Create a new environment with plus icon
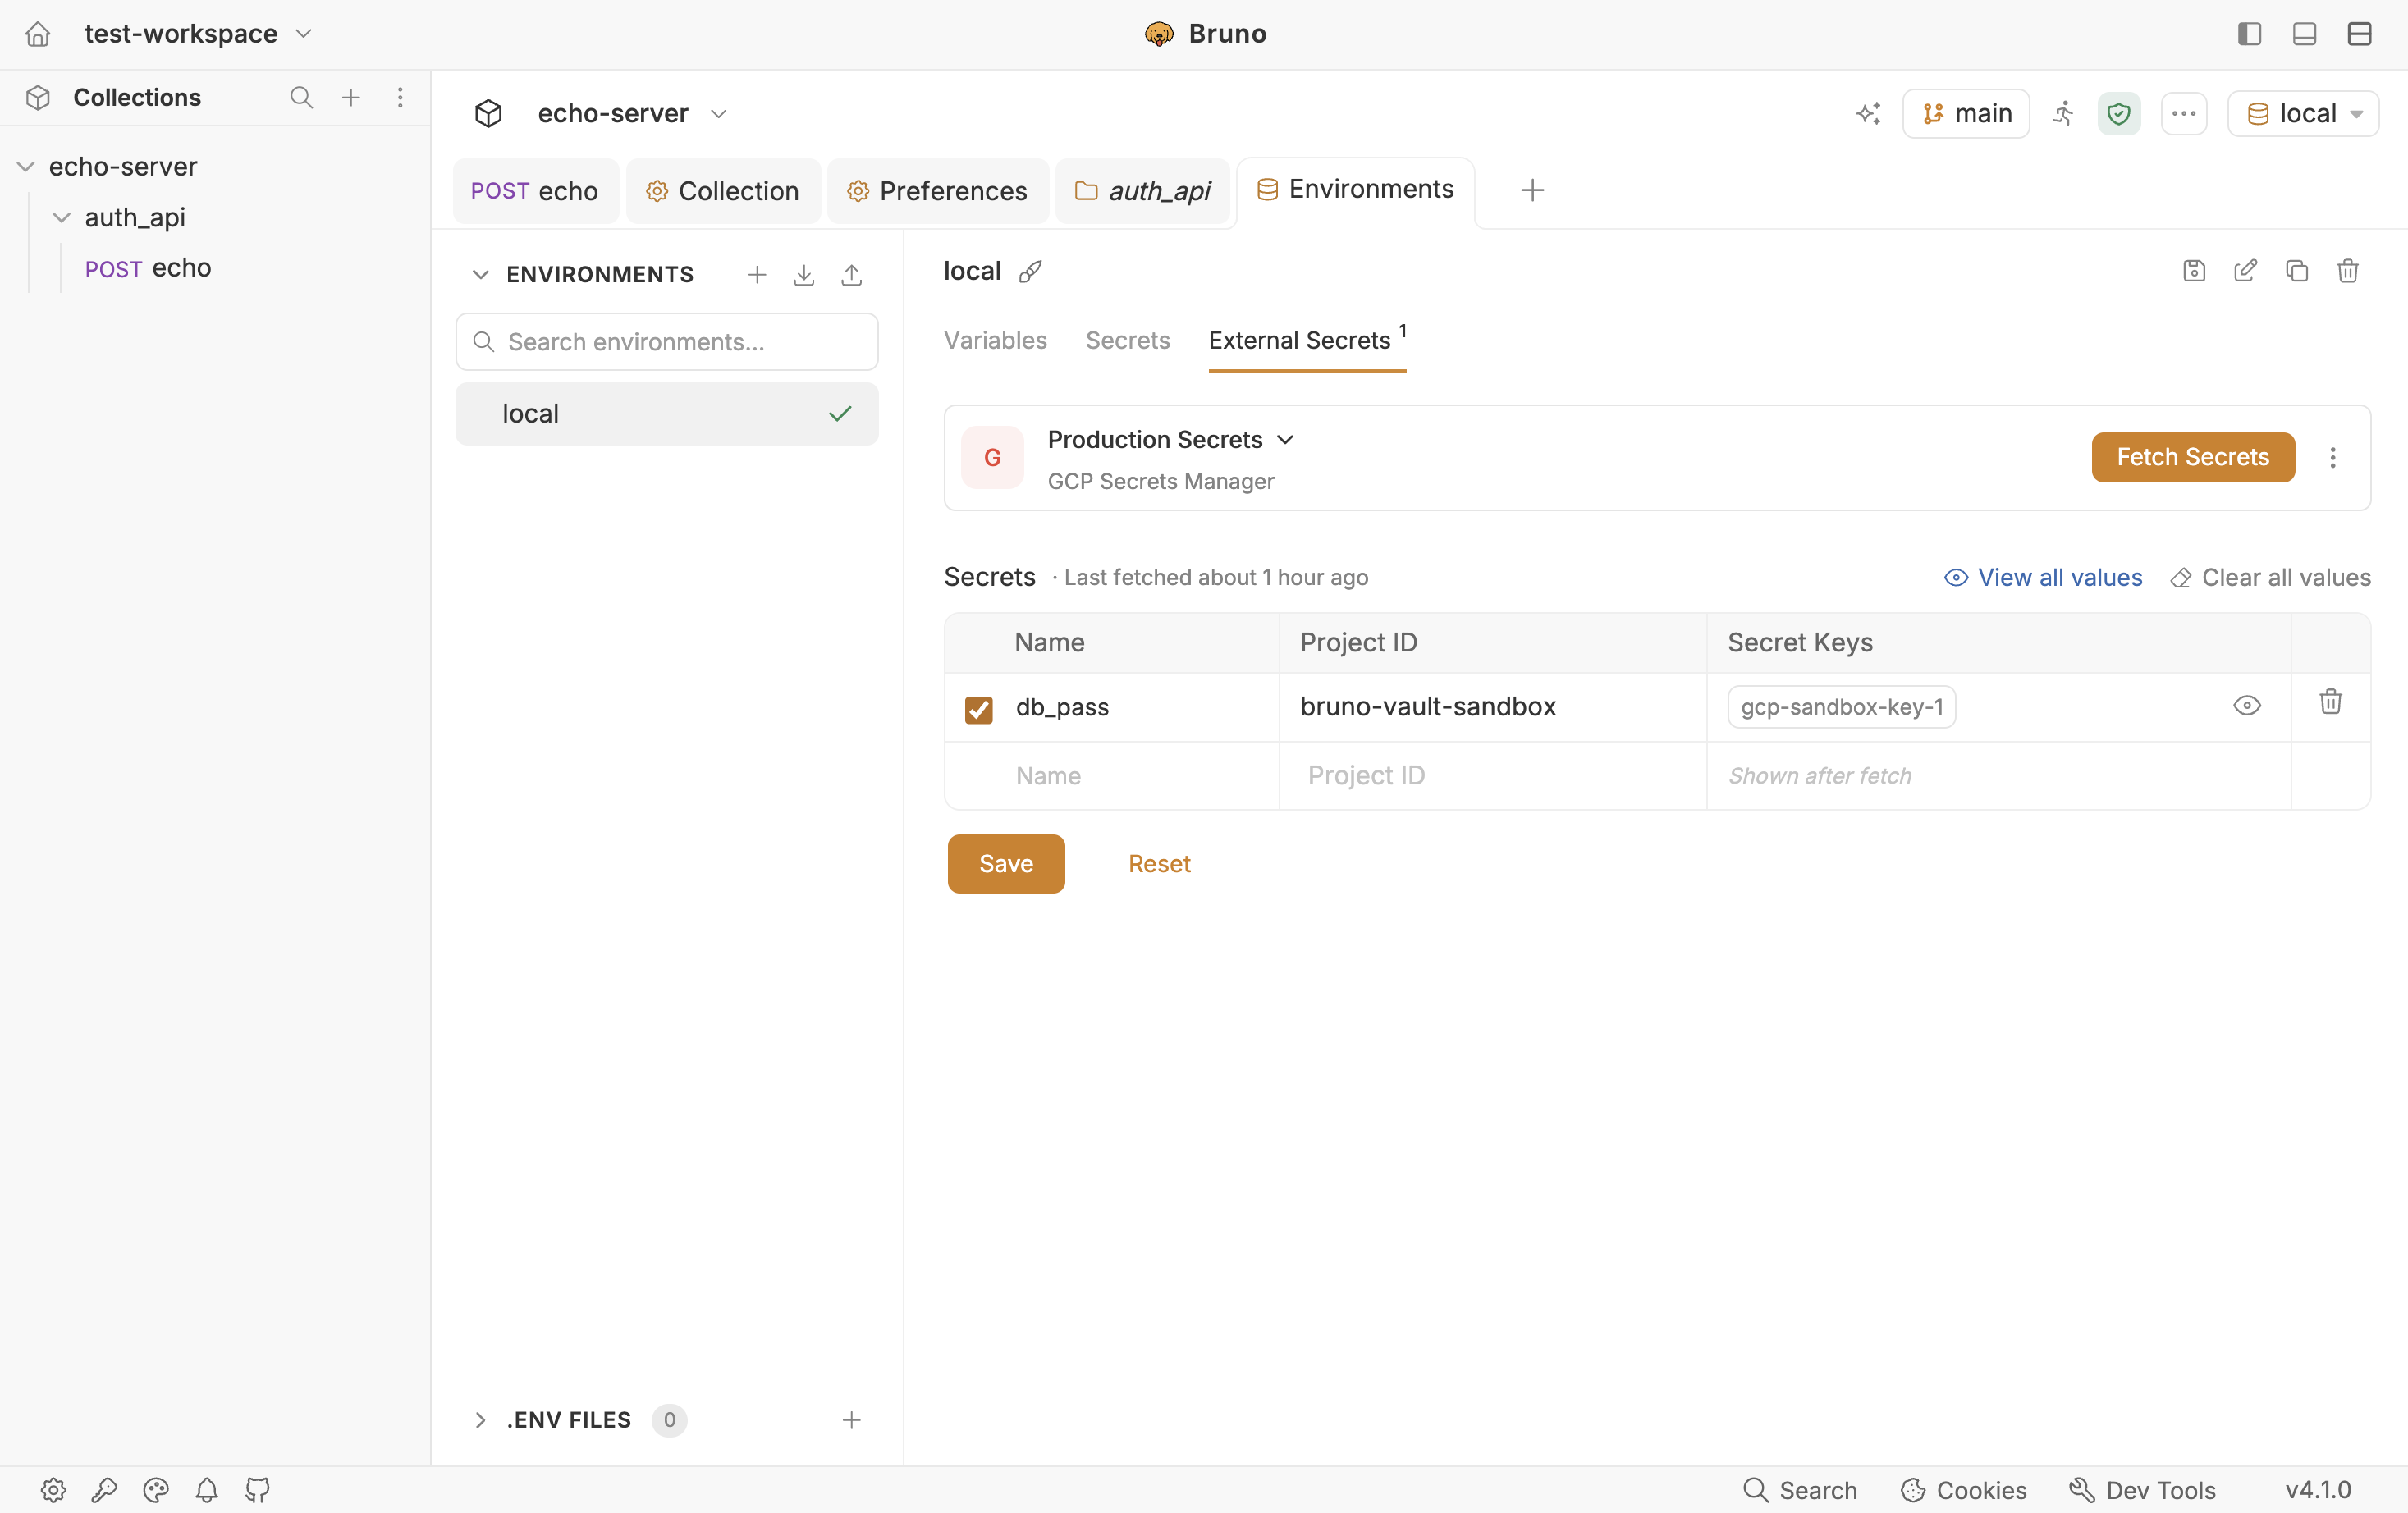2408x1513 pixels. pos(757,274)
